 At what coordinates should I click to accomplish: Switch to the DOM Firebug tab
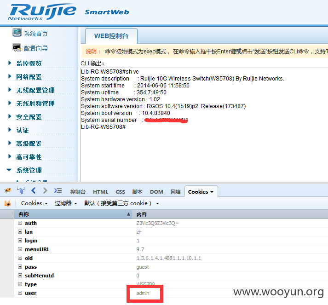tap(156, 192)
